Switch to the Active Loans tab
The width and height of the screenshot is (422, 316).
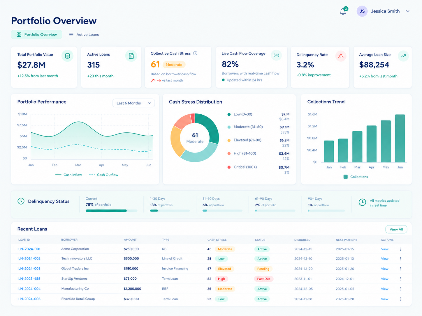tap(84, 35)
